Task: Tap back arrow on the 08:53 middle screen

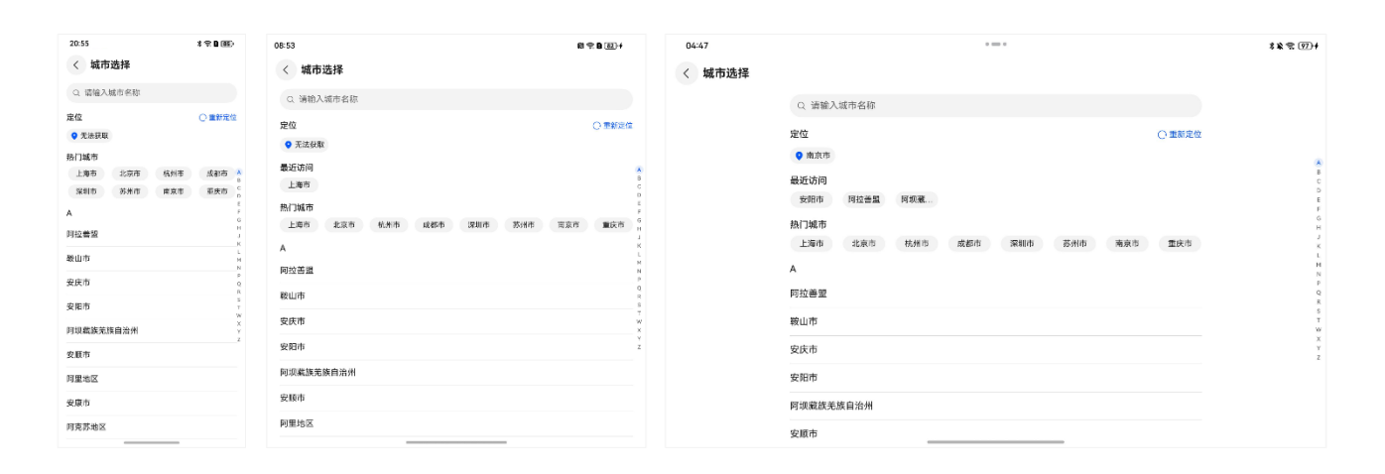Action: pos(286,69)
